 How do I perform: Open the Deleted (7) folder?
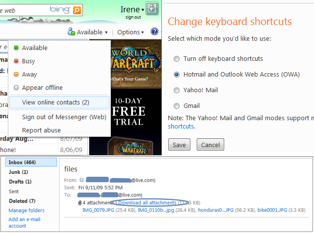pyautogui.click(x=22, y=201)
